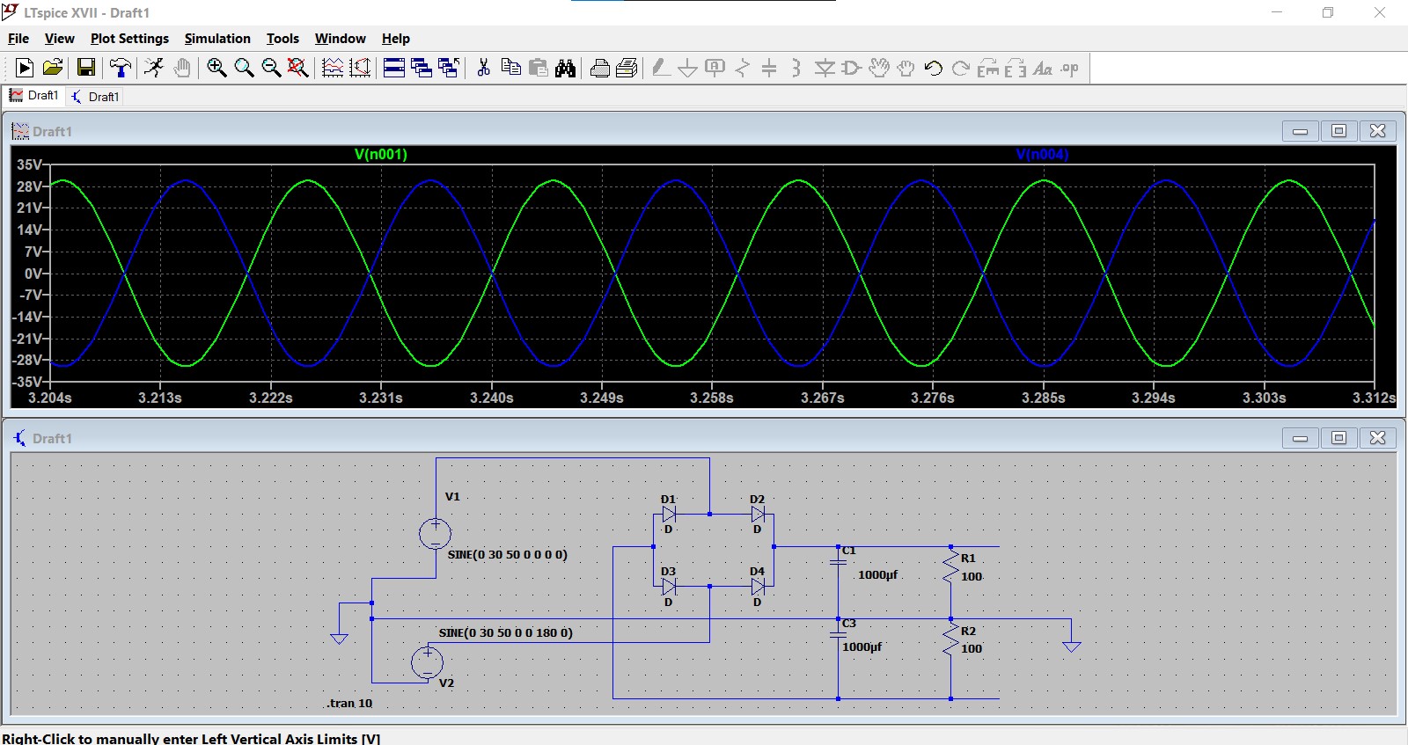Switch to the waveform Draft1 tab

(x=33, y=96)
